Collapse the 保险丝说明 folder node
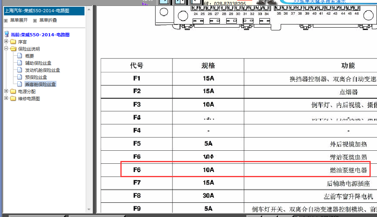Viewport: 377px width, 217px height. (6, 48)
